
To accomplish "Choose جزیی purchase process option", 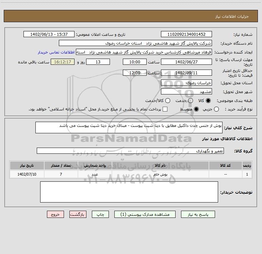I will coord(216,109).
